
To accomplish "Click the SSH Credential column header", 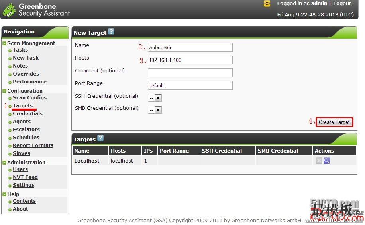I will (228, 151).
